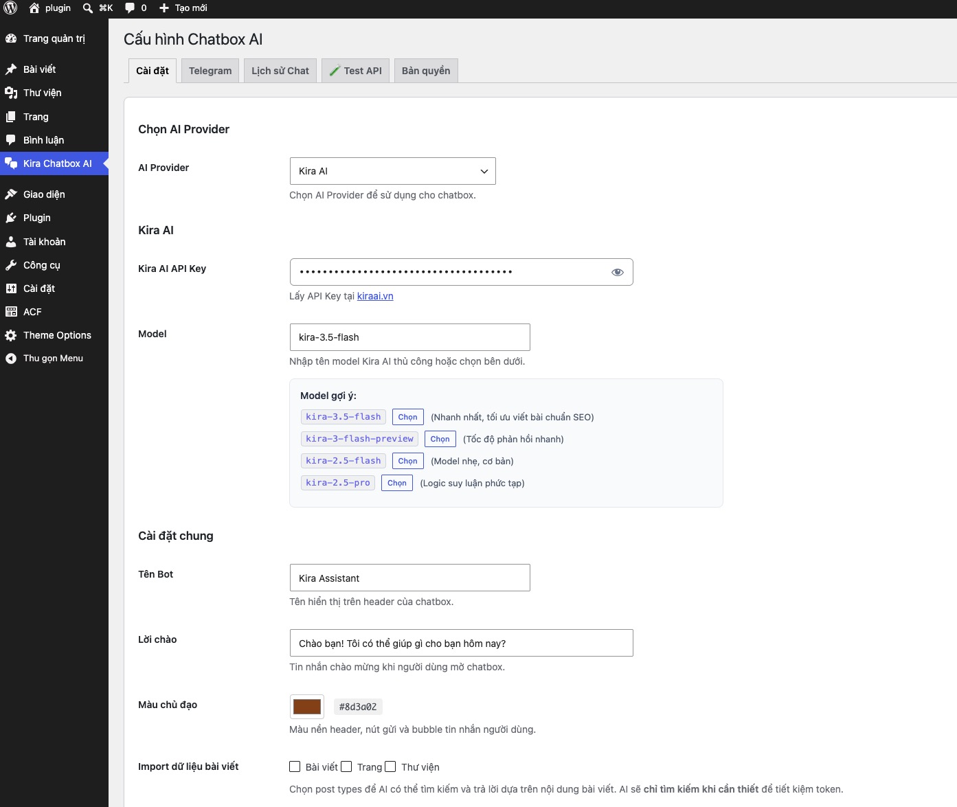Click the Cài đặt sliders icon in sidebar
Viewport: 957px width, 807px height.
(x=11, y=288)
